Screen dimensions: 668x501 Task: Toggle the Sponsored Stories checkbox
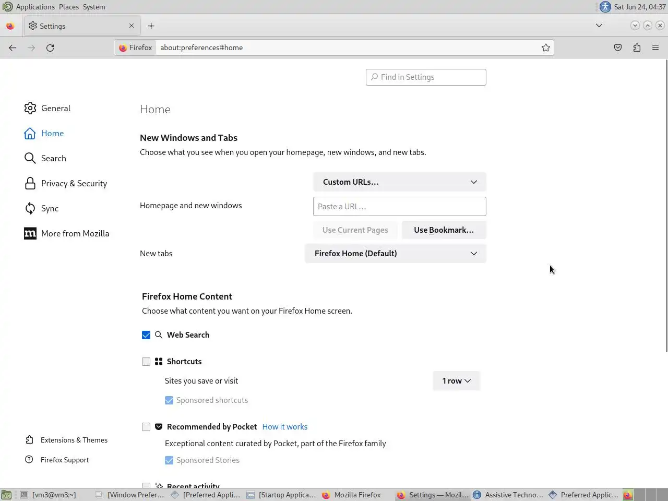(169, 460)
